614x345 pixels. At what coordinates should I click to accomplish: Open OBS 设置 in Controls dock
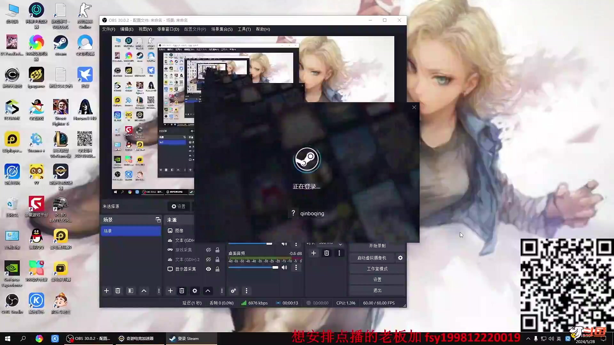point(377,280)
